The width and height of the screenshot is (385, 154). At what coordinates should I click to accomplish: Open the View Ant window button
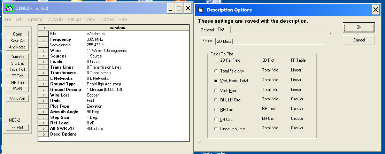(17, 99)
